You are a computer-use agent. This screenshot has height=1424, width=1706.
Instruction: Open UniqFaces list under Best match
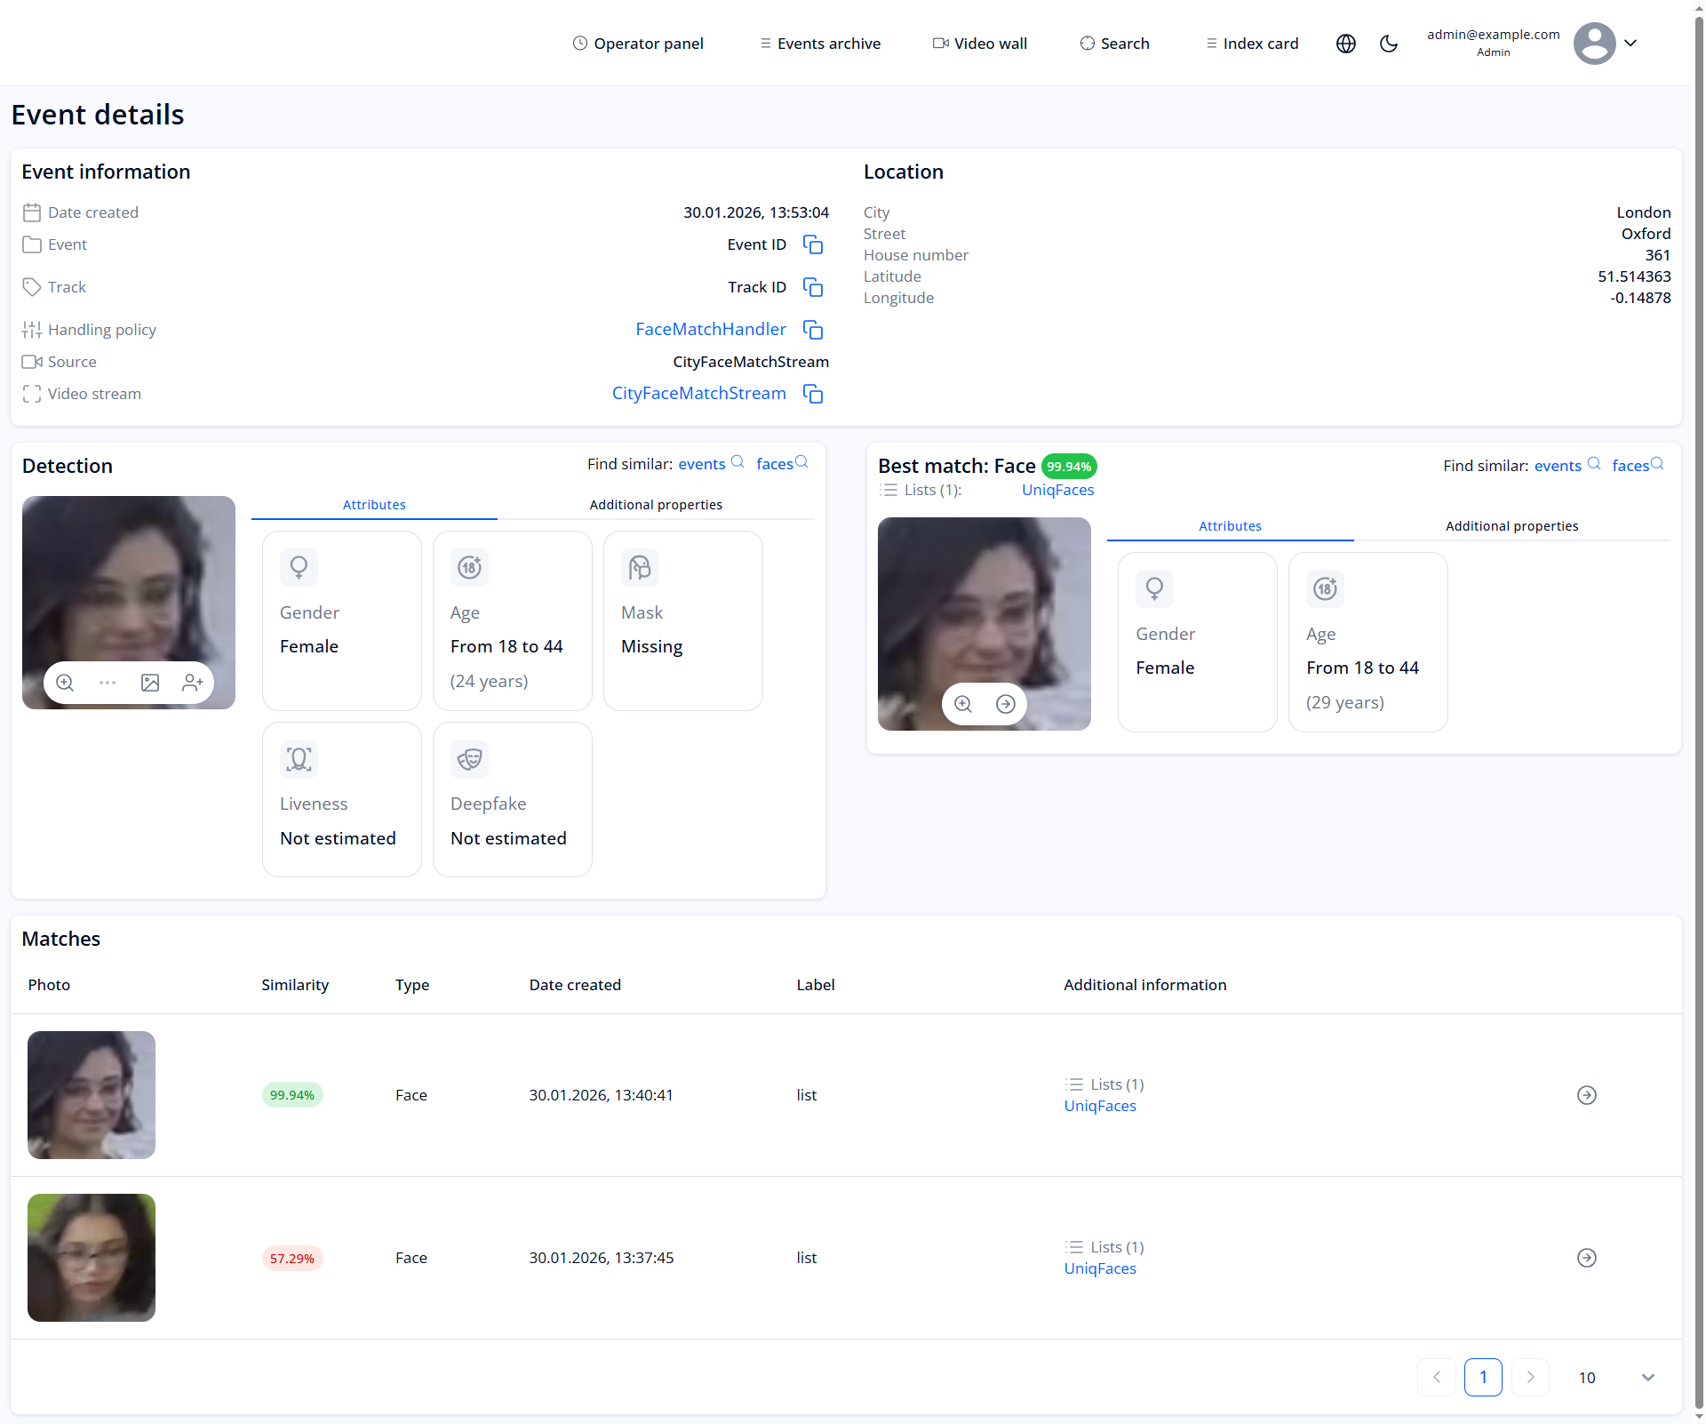[1057, 490]
